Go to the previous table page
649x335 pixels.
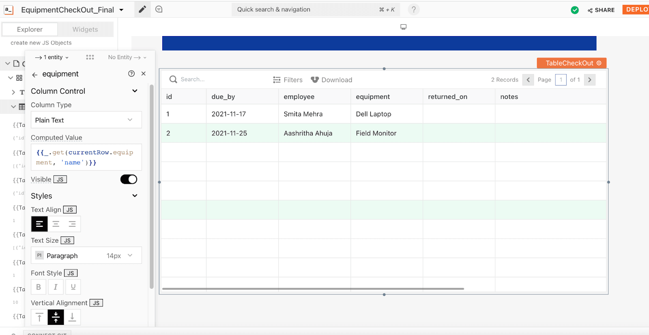pyautogui.click(x=528, y=80)
